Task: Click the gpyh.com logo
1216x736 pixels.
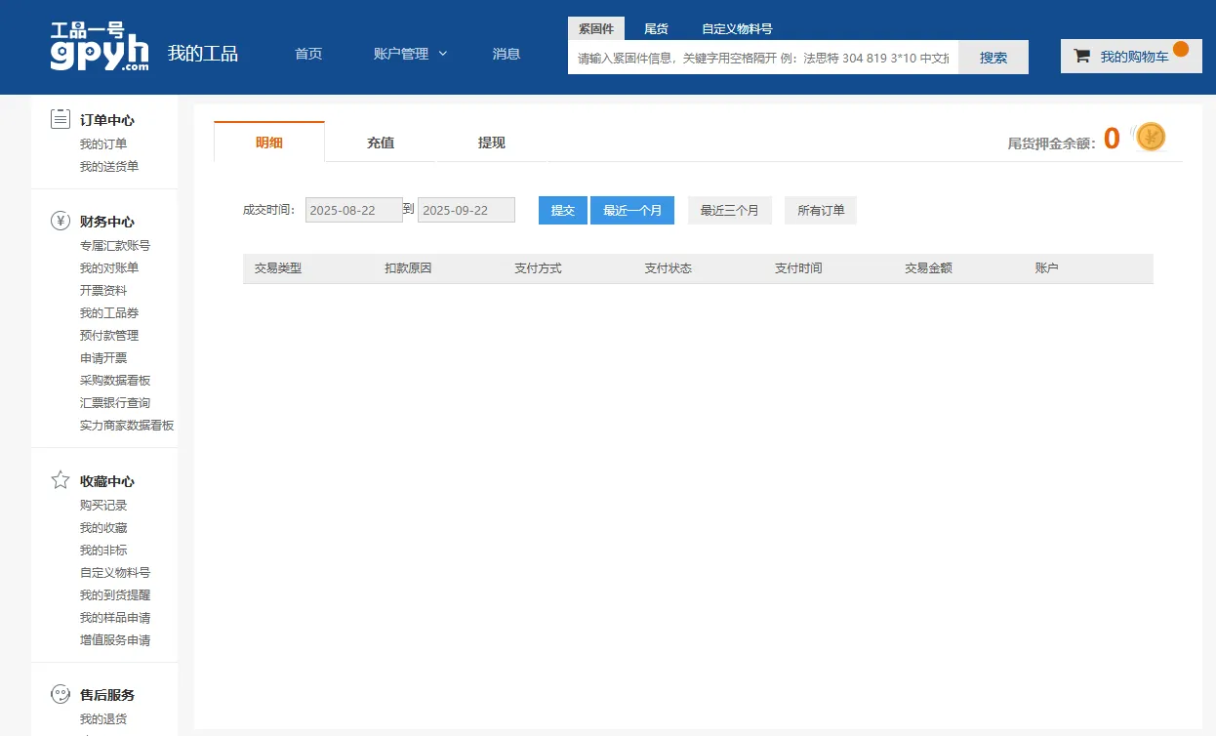Action: (x=100, y=47)
